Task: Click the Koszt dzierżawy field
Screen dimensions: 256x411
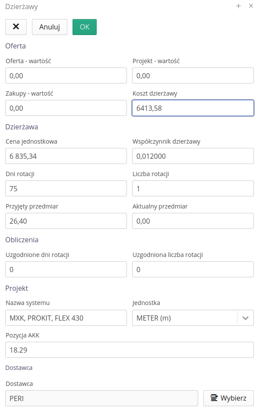Action: tap(193, 108)
